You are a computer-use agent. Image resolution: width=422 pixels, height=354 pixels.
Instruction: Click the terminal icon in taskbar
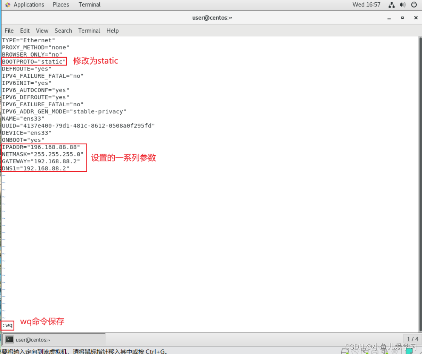pos(9,340)
